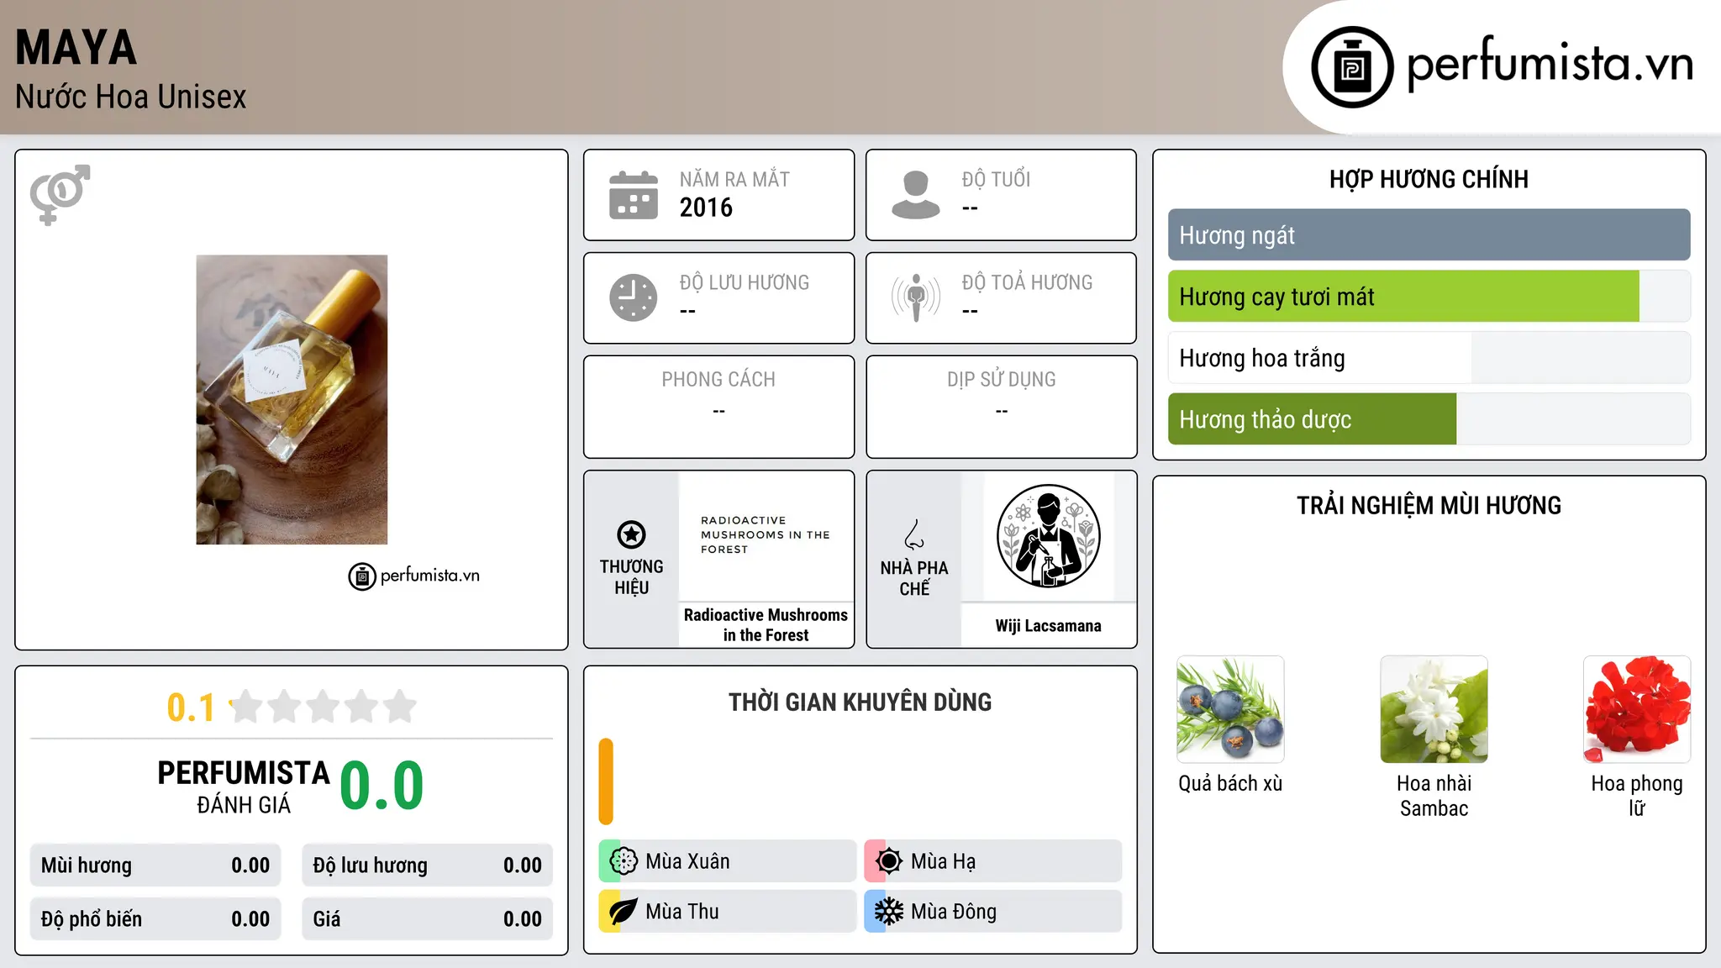Click the Năm ra mắt label

[734, 179]
